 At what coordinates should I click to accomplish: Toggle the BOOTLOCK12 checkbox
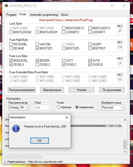click(64, 28)
